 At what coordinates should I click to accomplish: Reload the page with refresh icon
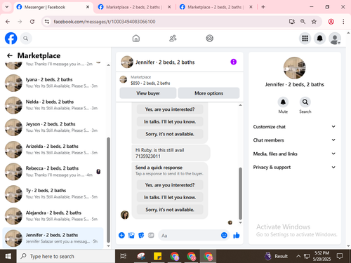tap(32, 22)
